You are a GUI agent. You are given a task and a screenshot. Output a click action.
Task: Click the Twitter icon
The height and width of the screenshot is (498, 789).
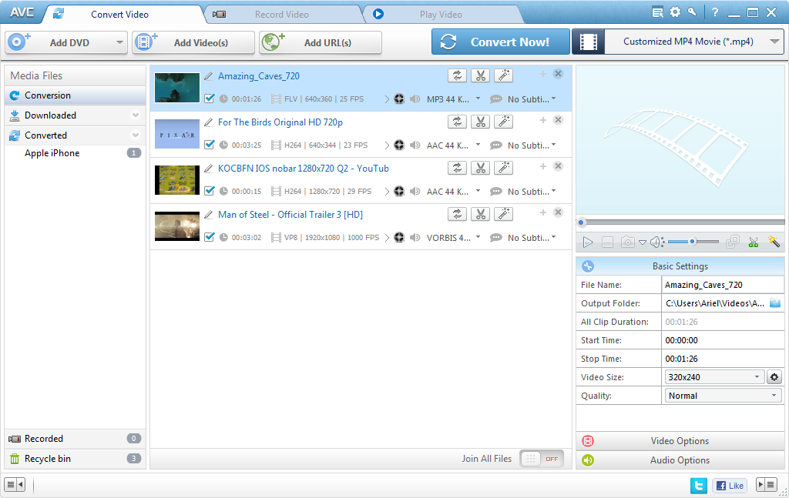point(698,486)
